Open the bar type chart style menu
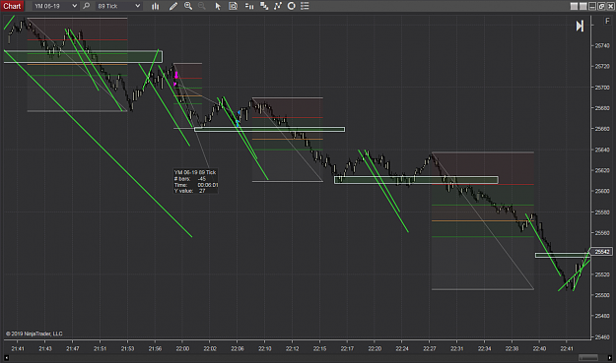616x363 pixels. (155, 6)
